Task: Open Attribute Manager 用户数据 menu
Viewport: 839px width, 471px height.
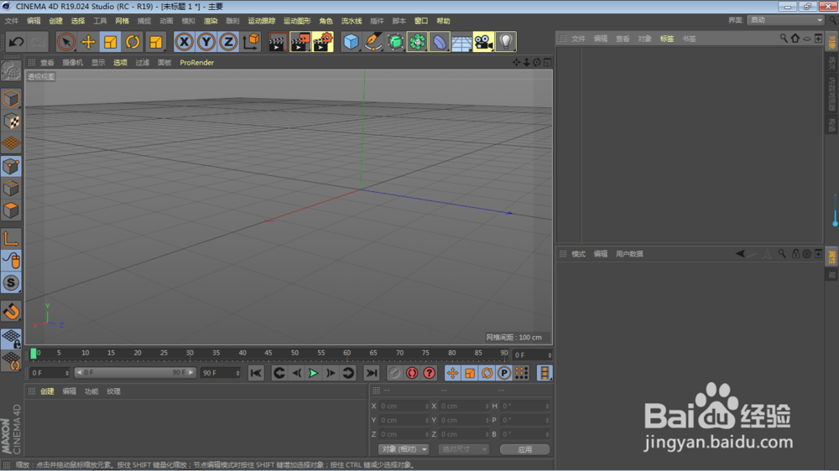Action: pos(629,254)
